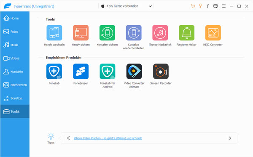Switch to Videos section

[15, 58]
